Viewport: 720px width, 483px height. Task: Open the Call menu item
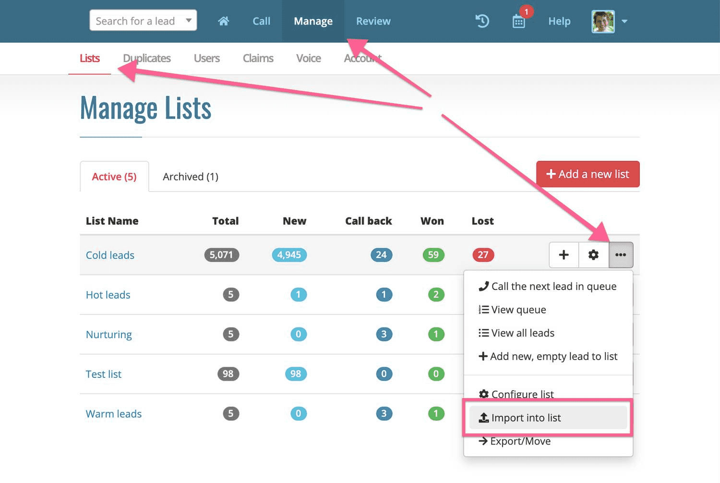(x=262, y=21)
